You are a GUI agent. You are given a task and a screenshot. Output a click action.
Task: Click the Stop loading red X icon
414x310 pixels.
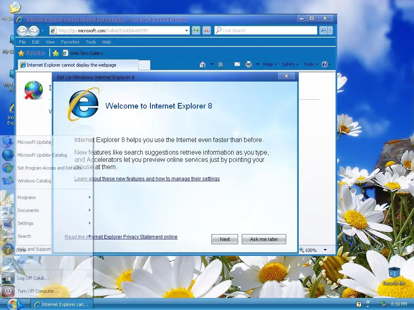[207, 31]
